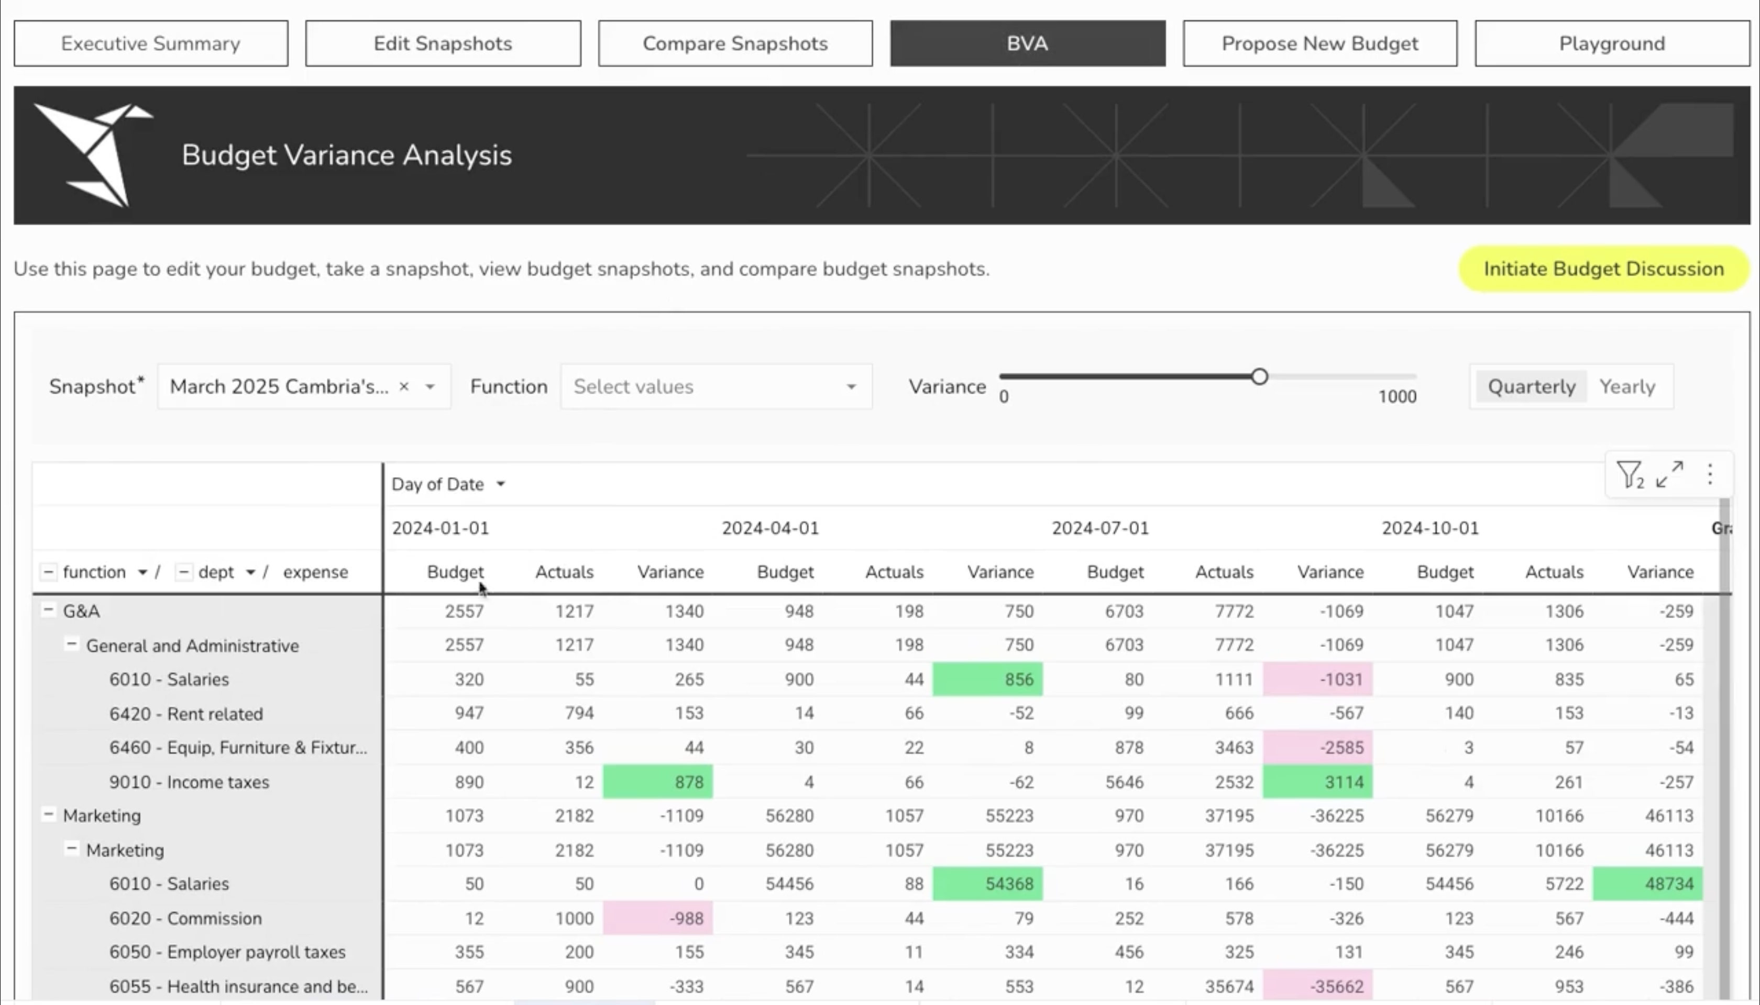This screenshot has height=1005, width=1760.
Task: Open the Compare Snapshots tab
Action: [735, 43]
